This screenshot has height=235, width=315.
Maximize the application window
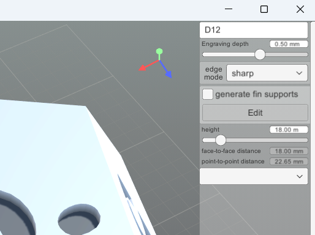[x=264, y=9]
